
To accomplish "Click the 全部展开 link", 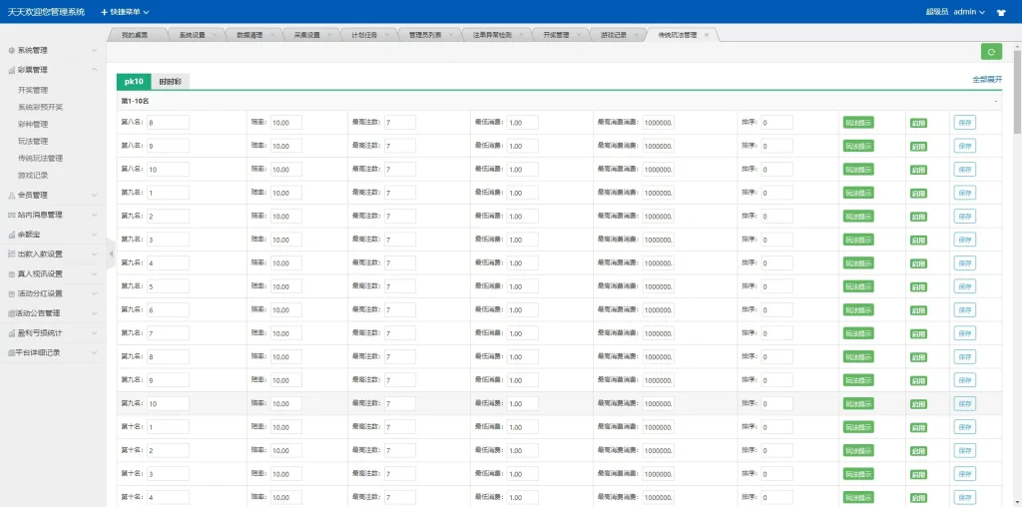I will tap(987, 79).
